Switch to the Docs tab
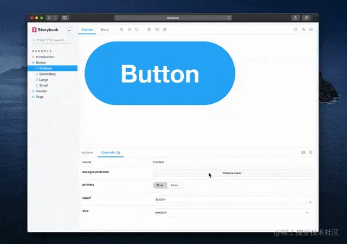This screenshot has width=347, height=244. tap(105, 29)
